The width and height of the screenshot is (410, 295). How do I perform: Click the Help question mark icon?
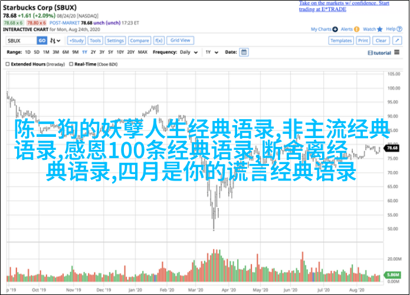coord(399,29)
